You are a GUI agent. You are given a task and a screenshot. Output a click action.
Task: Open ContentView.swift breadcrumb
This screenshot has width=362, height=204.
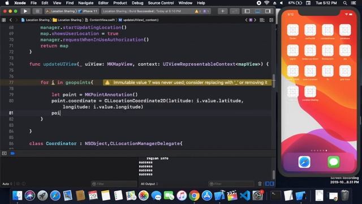[100, 20]
